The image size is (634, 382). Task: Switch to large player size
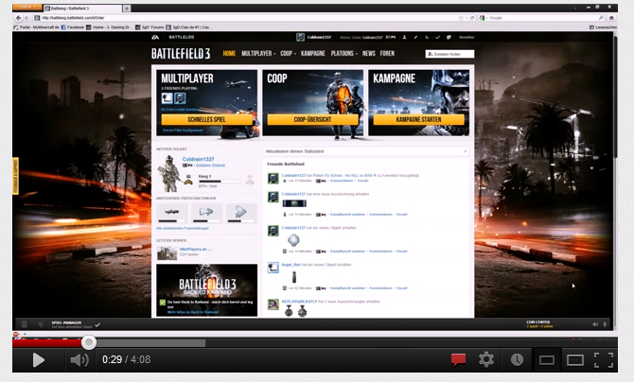574,359
